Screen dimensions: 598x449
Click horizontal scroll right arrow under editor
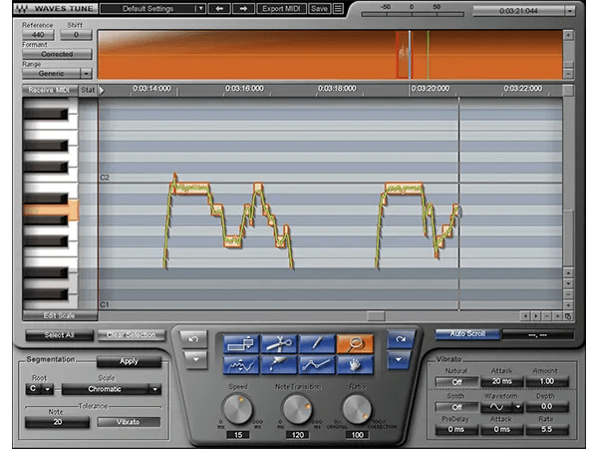click(536, 316)
